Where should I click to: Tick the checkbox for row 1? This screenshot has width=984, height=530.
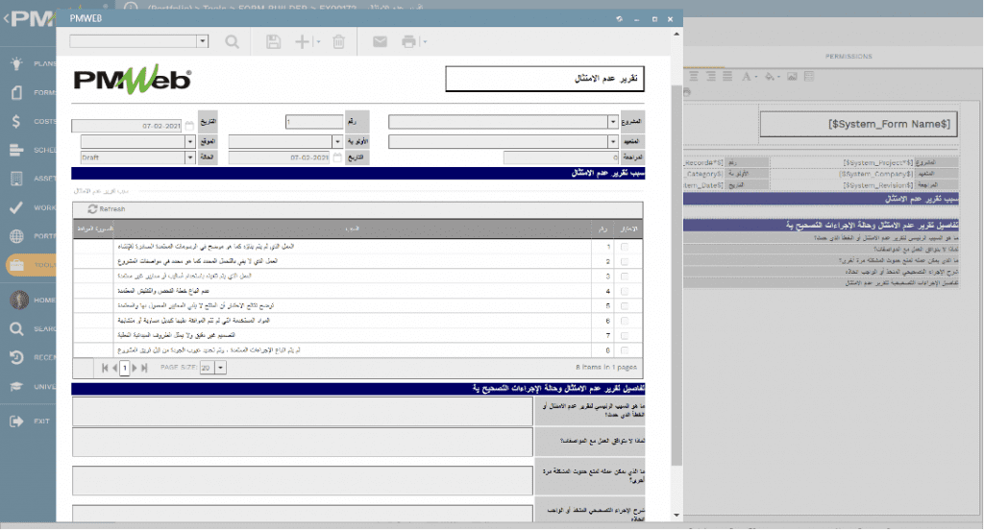pos(625,247)
